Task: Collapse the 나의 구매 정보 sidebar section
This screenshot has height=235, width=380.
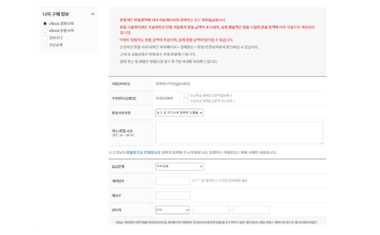Action: pos(92,14)
